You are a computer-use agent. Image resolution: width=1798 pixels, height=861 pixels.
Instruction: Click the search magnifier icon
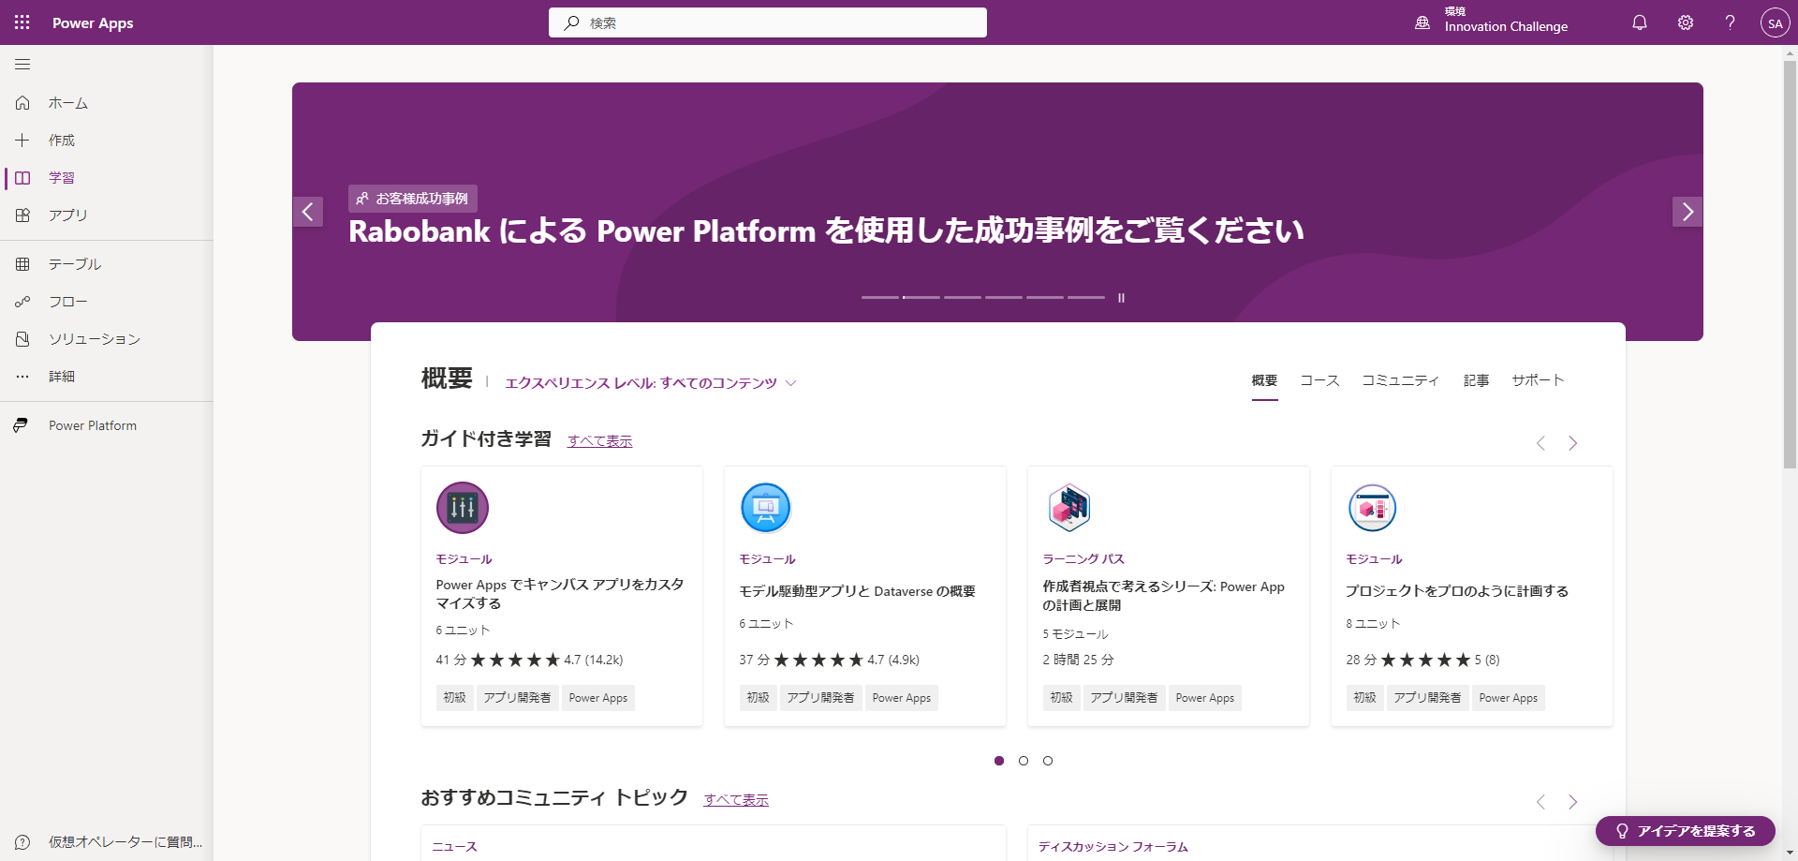pos(571,22)
